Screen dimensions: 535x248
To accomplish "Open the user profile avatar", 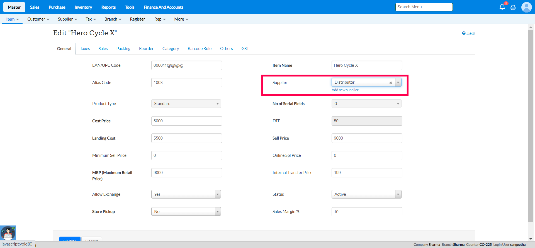I will click(526, 7).
